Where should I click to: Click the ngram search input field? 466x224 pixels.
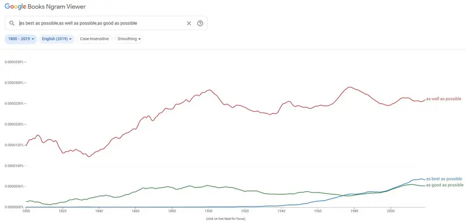click(101, 23)
